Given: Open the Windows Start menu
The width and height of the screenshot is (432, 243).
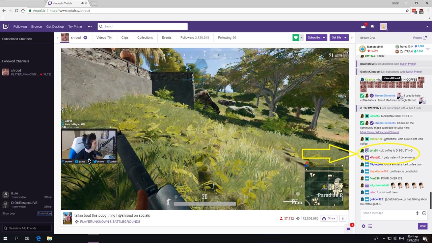Looking at the screenshot, I should tap(5, 238).
